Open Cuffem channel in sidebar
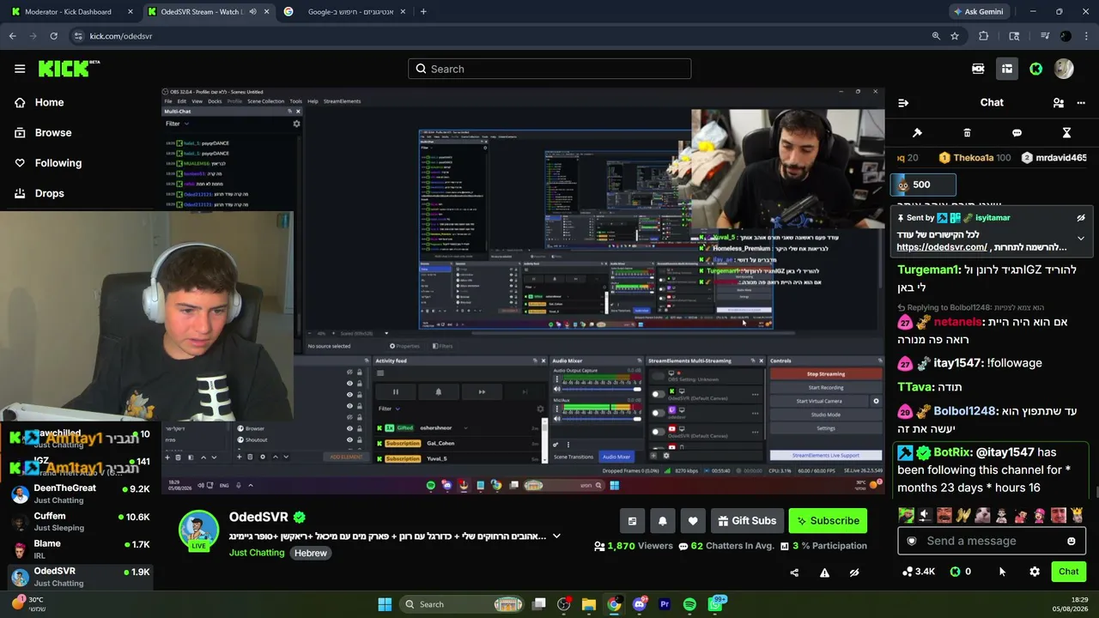Viewport: 1099px width, 618px height. 79,522
